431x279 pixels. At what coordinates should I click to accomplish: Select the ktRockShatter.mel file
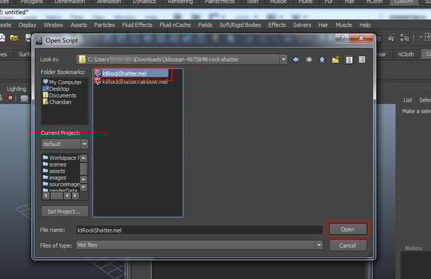pos(131,73)
